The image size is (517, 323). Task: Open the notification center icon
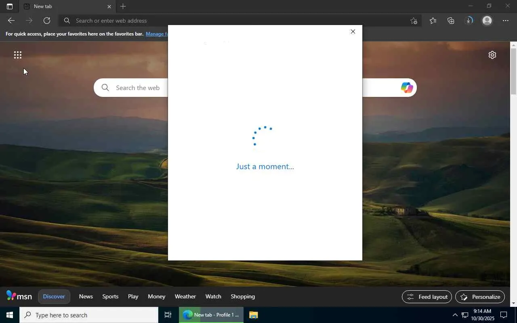coord(504,315)
